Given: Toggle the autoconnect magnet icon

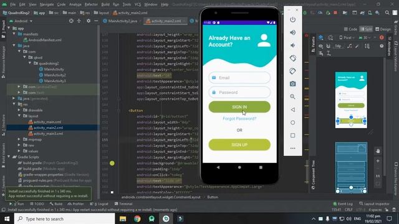Looking at the screenshot, I should (329, 46).
